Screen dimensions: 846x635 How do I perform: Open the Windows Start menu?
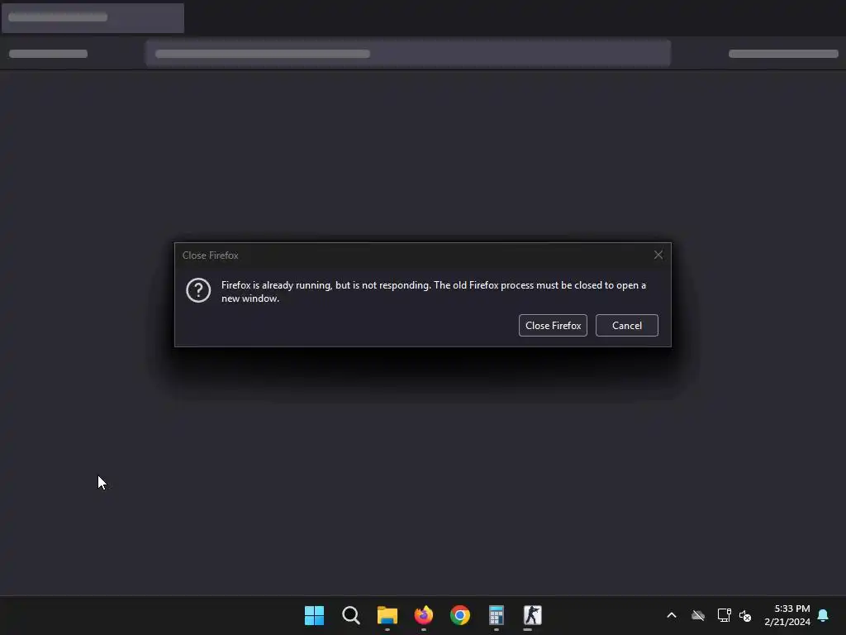(314, 615)
